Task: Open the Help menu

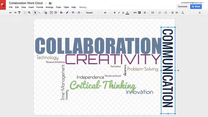Action: (x=74, y=7)
